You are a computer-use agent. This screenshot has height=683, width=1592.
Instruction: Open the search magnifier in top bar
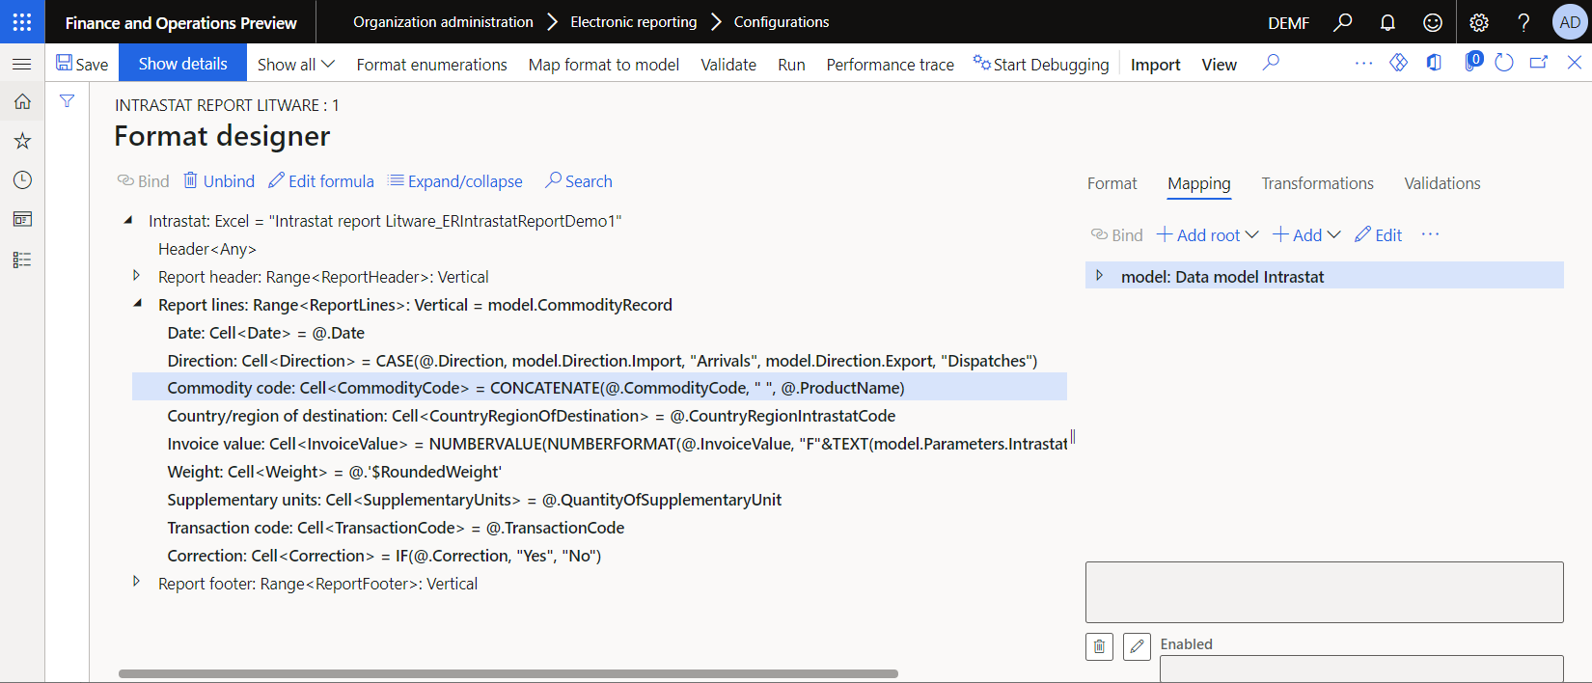pyautogui.click(x=1342, y=22)
